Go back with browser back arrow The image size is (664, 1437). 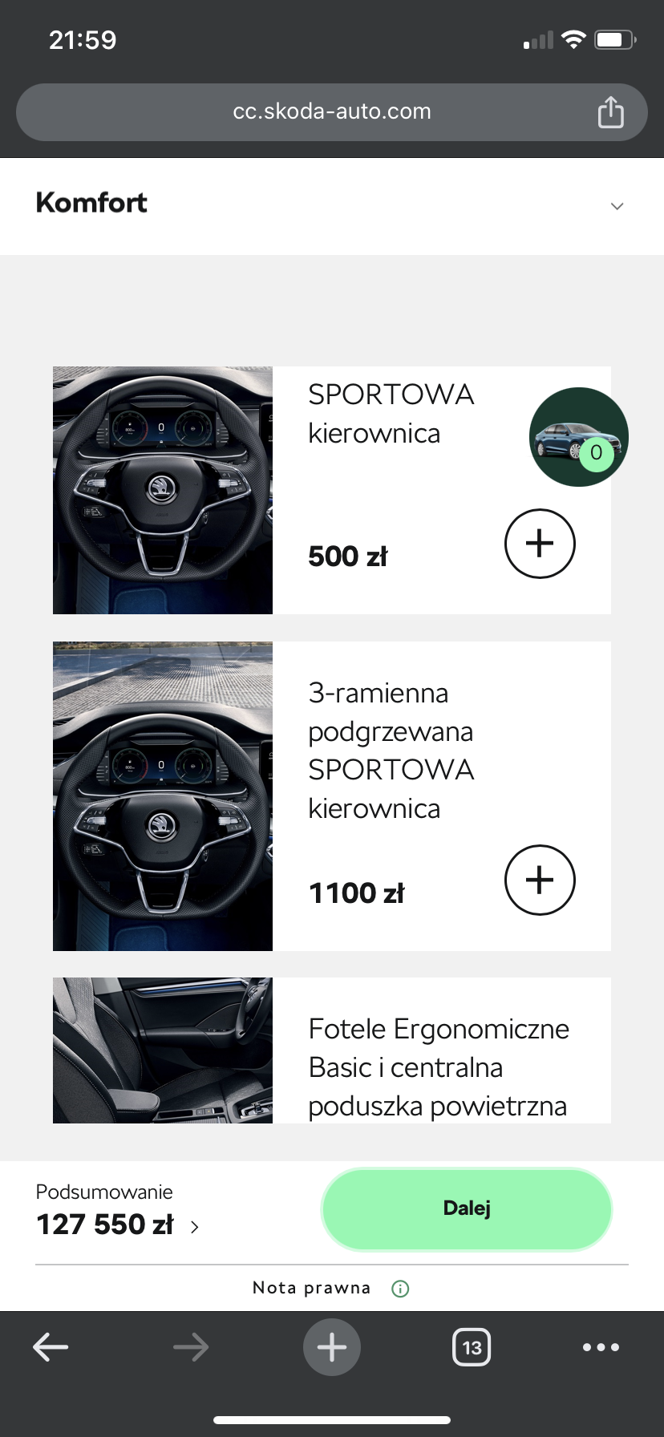click(51, 1347)
